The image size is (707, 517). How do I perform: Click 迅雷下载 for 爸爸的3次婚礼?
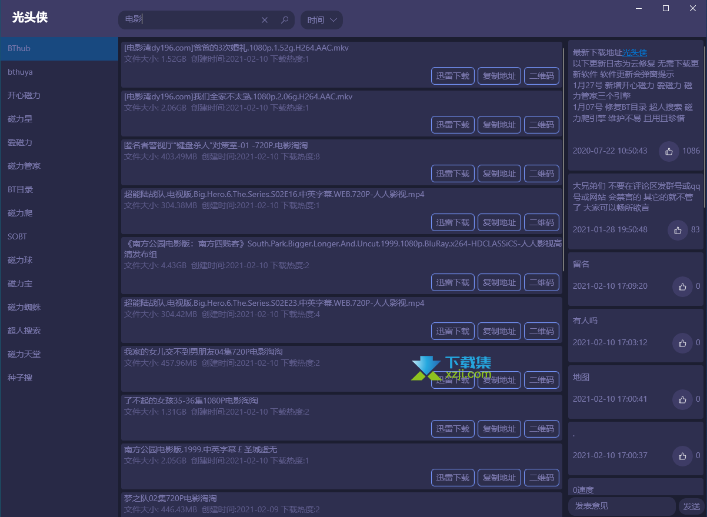point(453,76)
